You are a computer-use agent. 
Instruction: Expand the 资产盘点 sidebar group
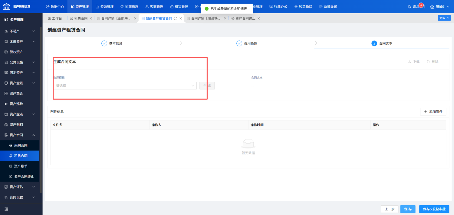coord(20,114)
